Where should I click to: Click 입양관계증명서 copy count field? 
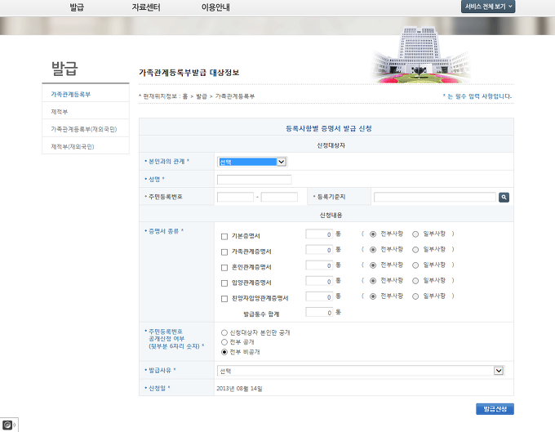click(319, 281)
